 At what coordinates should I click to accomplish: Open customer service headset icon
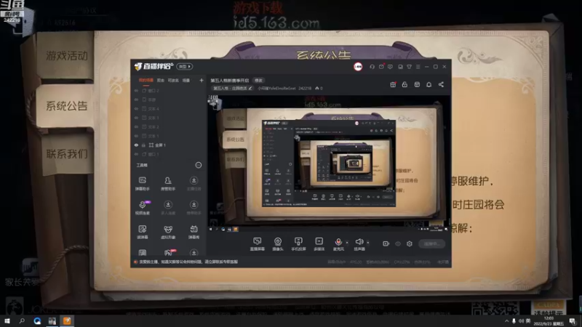click(372, 67)
